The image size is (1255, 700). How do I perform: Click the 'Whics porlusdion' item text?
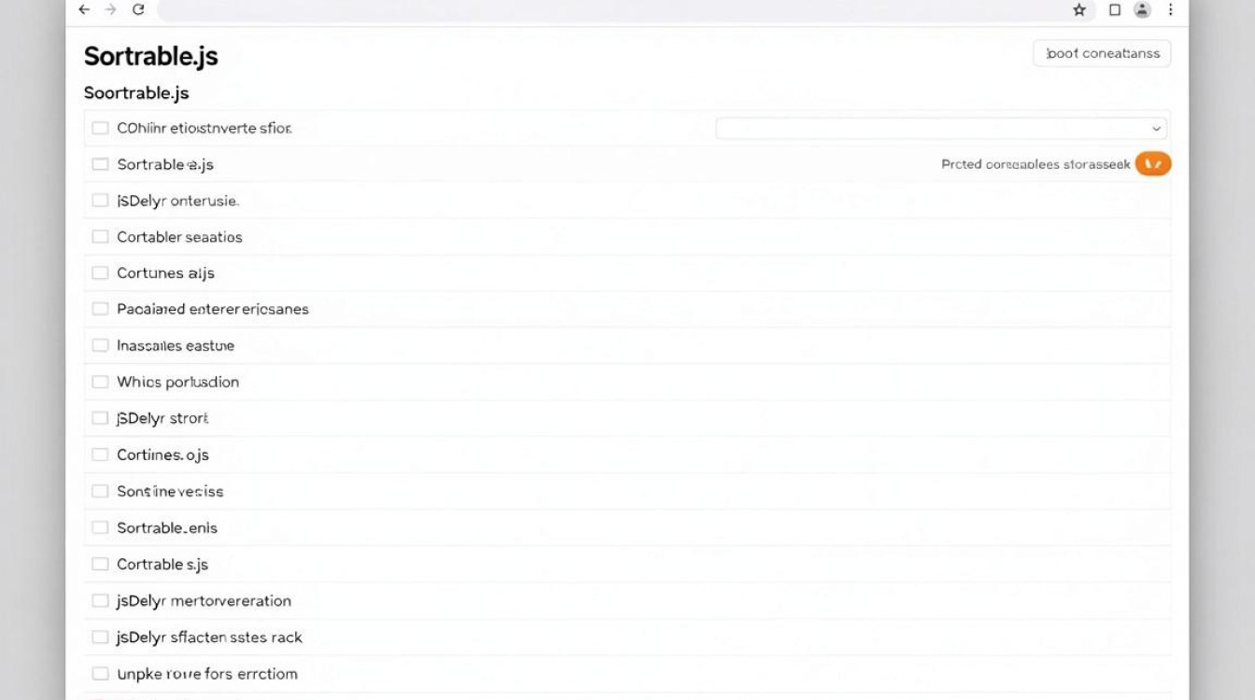pyautogui.click(x=177, y=382)
